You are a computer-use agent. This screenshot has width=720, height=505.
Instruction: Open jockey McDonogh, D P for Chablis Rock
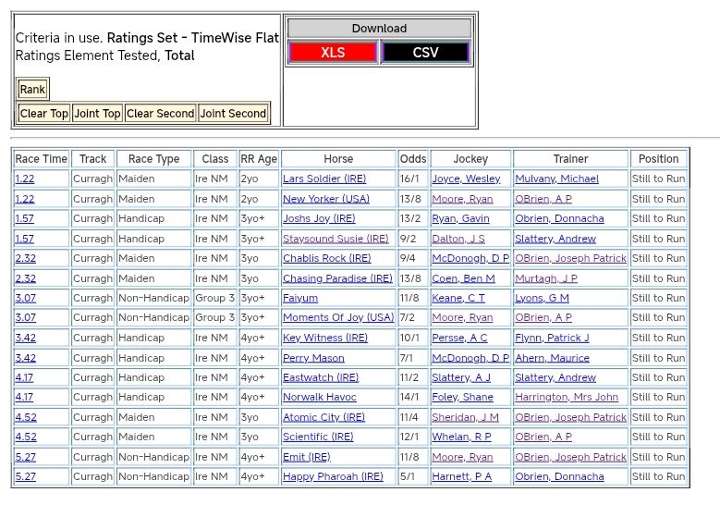[x=470, y=259]
